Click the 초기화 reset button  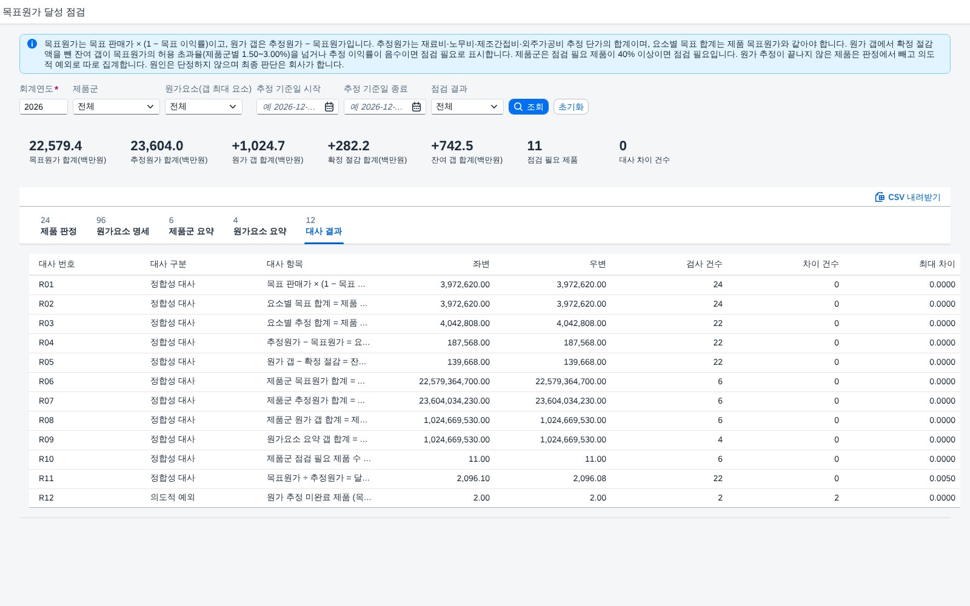click(571, 107)
